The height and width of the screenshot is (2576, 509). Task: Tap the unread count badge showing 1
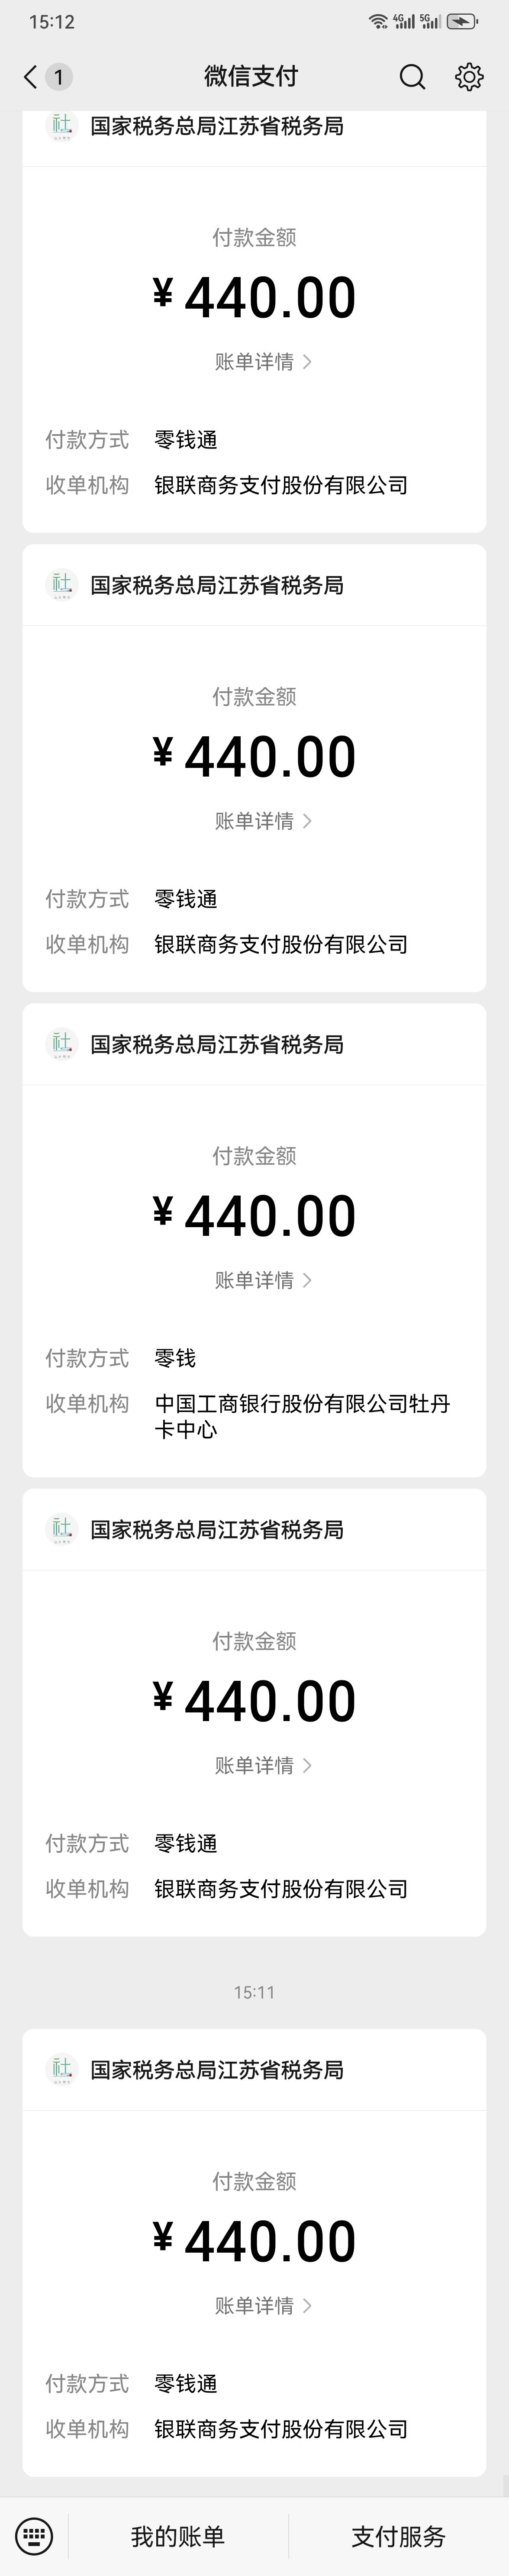click(59, 77)
